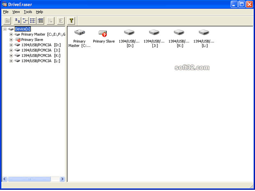Click tree scrollbar right arrow
The height and width of the screenshot is (191, 255).
pyautogui.click(x=62, y=179)
